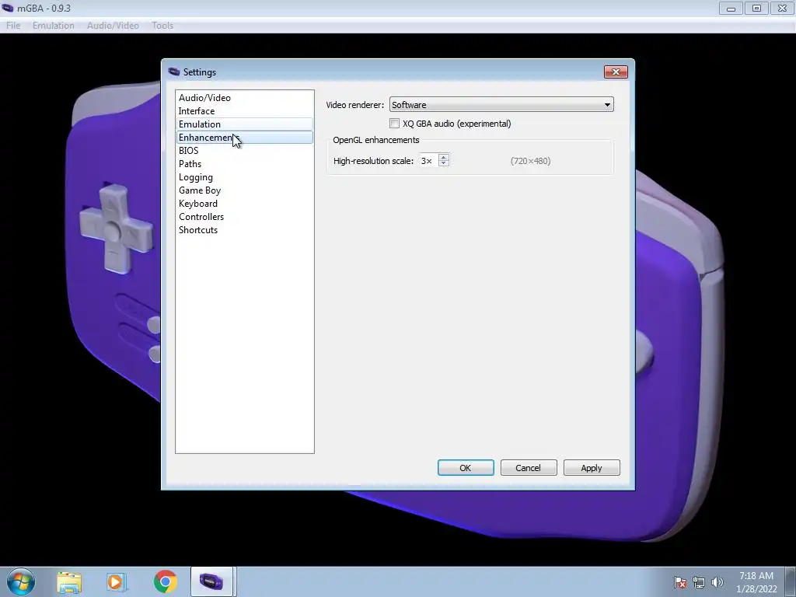The width and height of the screenshot is (796, 597).
Task: Open the Action Center flag icon
Action: 680,582
